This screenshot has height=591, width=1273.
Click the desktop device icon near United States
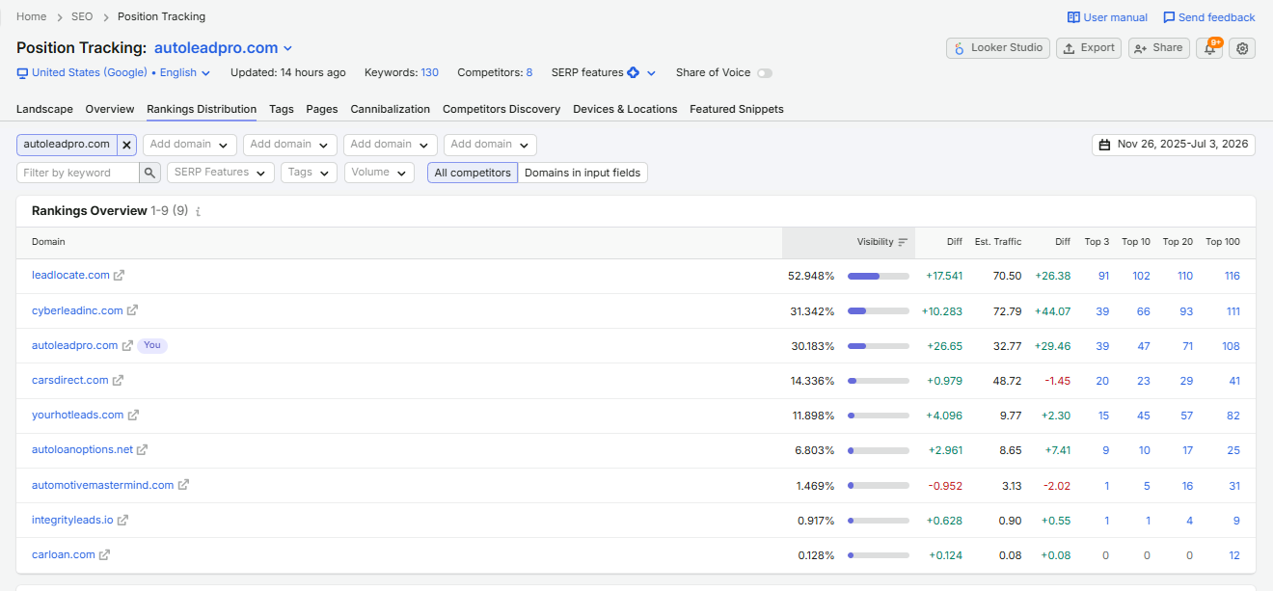[22, 72]
